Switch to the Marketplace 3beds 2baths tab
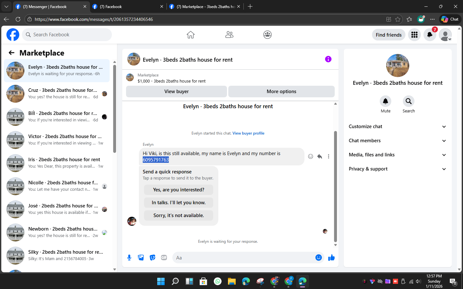 pyautogui.click(x=205, y=6)
